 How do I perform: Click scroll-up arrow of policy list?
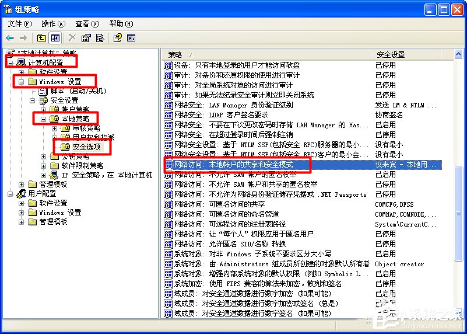(x=458, y=54)
